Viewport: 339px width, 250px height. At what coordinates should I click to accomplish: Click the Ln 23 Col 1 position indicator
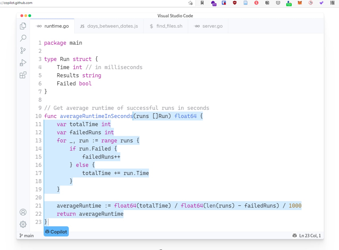310,235
